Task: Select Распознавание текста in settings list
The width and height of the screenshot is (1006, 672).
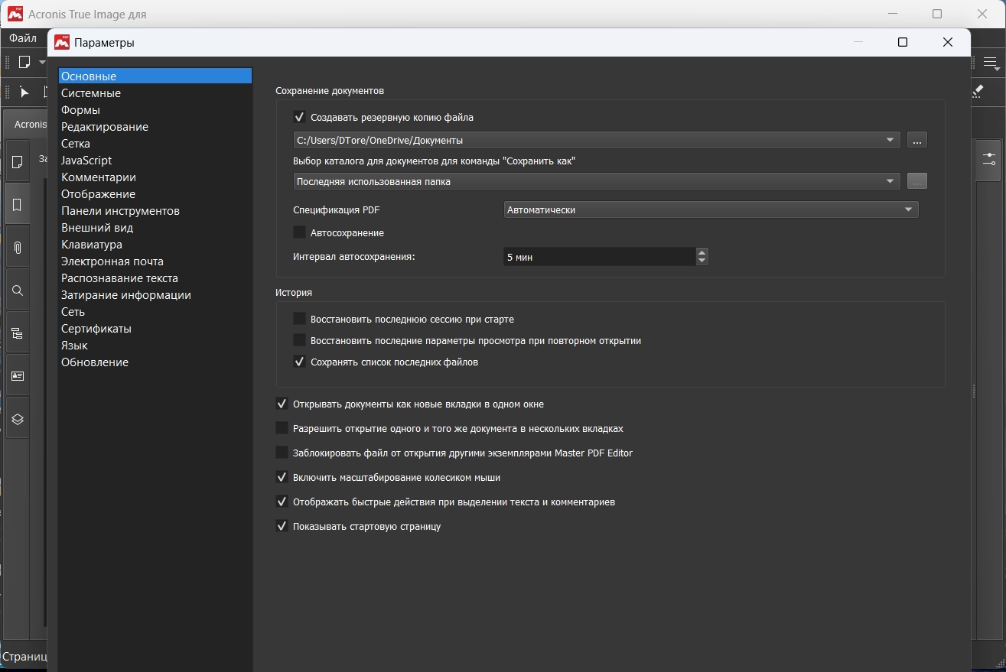Action: pyautogui.click(x=119, y=278)
